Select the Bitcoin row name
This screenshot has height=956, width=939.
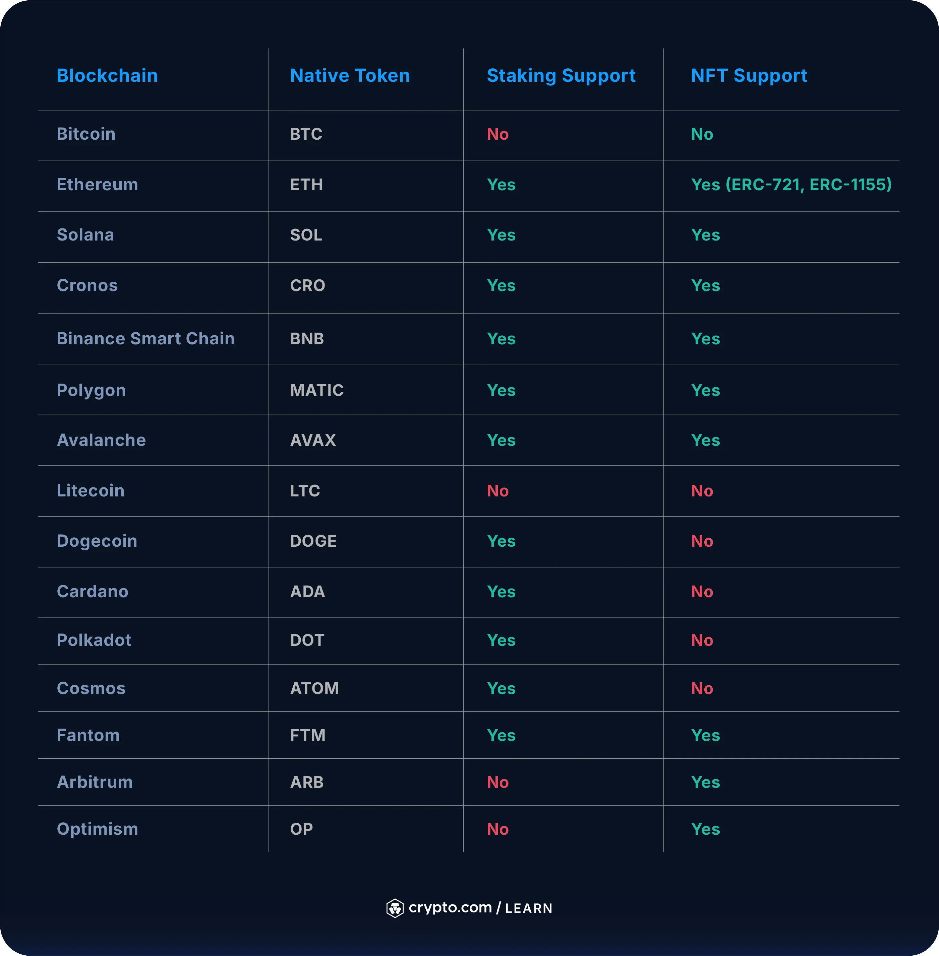(x=86, y=134)
